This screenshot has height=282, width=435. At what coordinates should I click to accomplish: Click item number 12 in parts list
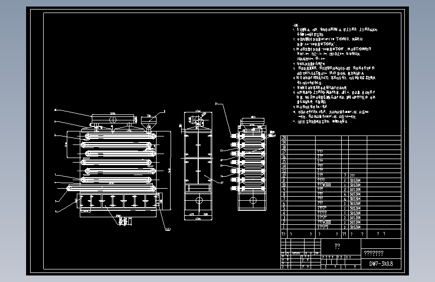tap(284, 176)
